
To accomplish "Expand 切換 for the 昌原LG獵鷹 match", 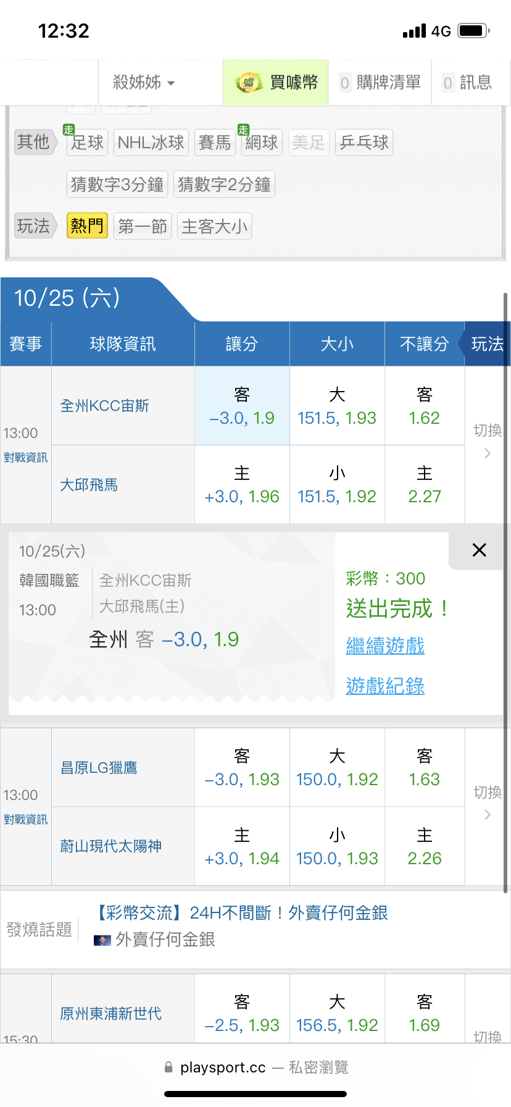I will 488,802.
